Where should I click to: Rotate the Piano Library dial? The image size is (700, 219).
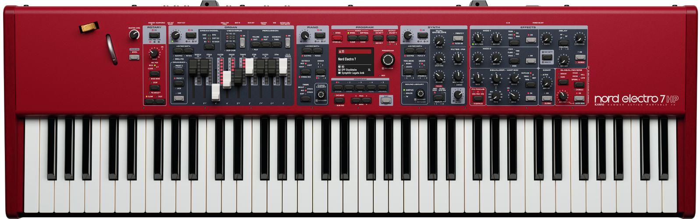(321, 94)
